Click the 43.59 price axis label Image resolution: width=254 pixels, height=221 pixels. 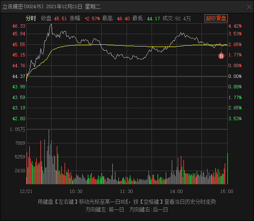pyautogui.click(x=19, y=97)
